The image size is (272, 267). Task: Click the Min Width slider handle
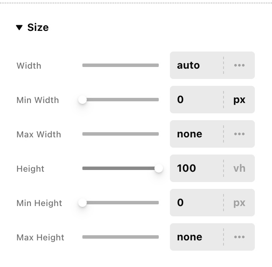[x=82, y=100]
